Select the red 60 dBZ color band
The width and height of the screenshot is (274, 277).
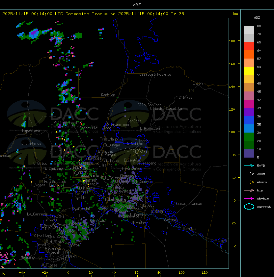249,46
